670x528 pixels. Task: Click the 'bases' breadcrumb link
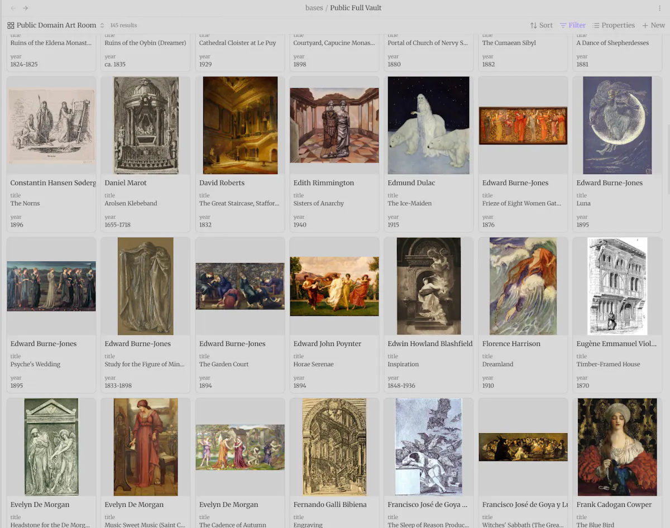(x=314, y=8)
